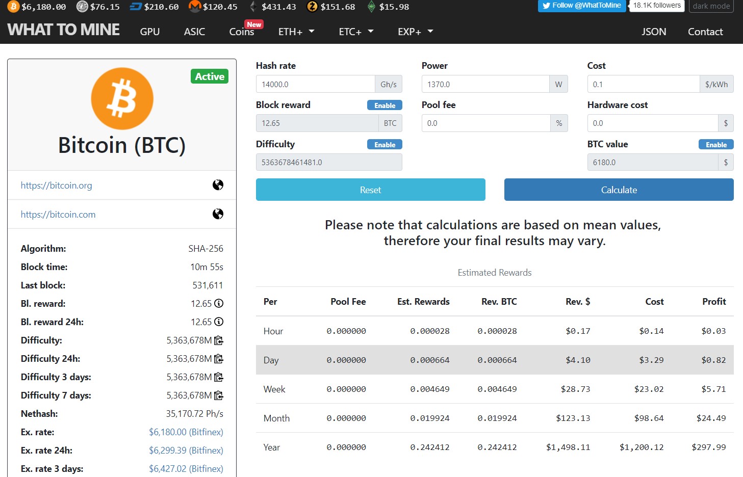Expand the EXP+ dropdown menu

(415, 32)
